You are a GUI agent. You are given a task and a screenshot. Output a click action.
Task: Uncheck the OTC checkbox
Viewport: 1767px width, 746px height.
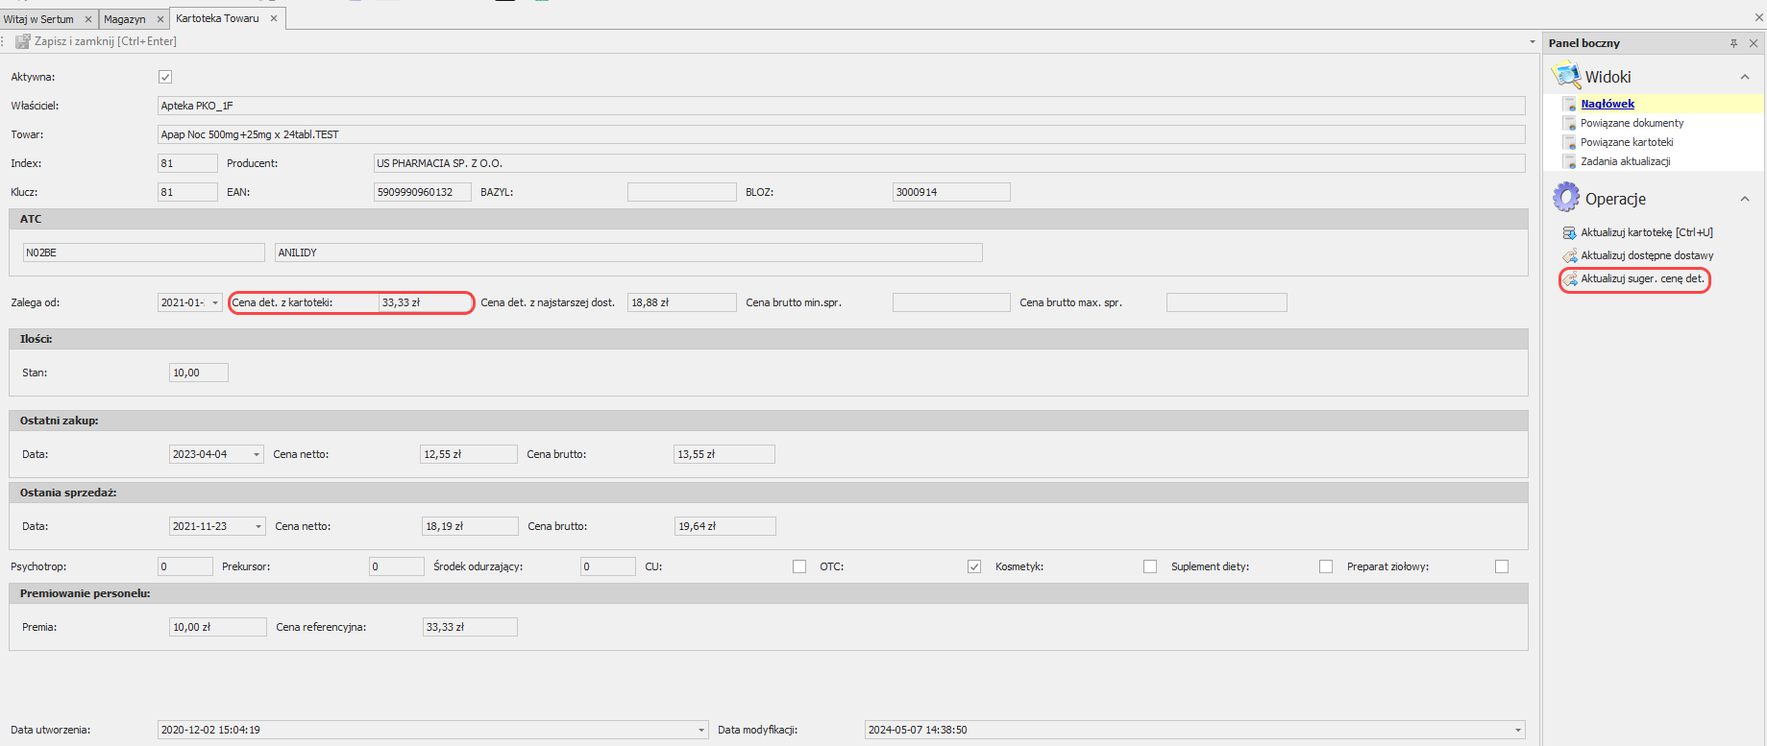tap(974, 566)
